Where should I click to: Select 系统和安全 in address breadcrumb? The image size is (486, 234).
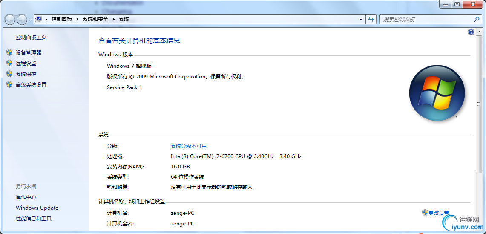(95, 19)
